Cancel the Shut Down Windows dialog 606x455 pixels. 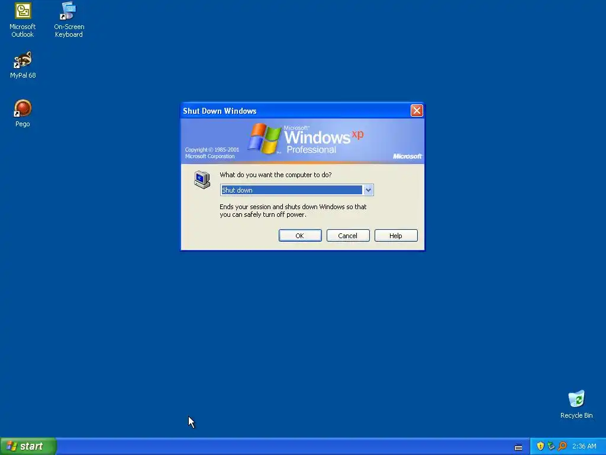tap(348, 236)
